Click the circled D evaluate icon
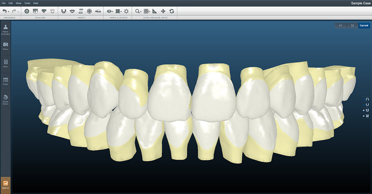Image resolution: width=372 pixels, height=194 pixels. coord(27,11)
